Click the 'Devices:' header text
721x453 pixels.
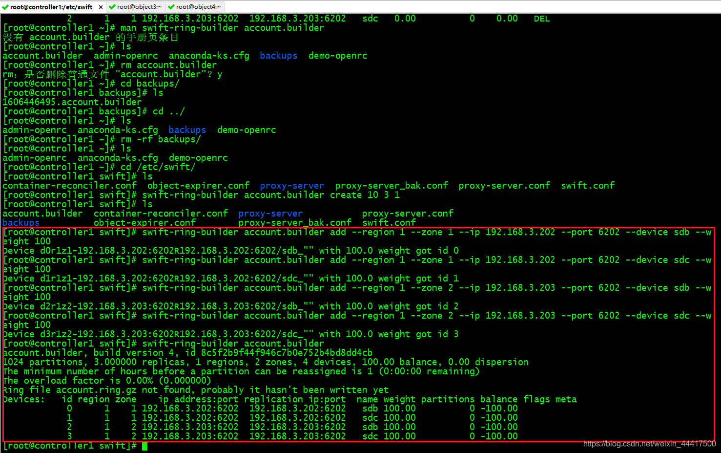[x=24, y=399]
